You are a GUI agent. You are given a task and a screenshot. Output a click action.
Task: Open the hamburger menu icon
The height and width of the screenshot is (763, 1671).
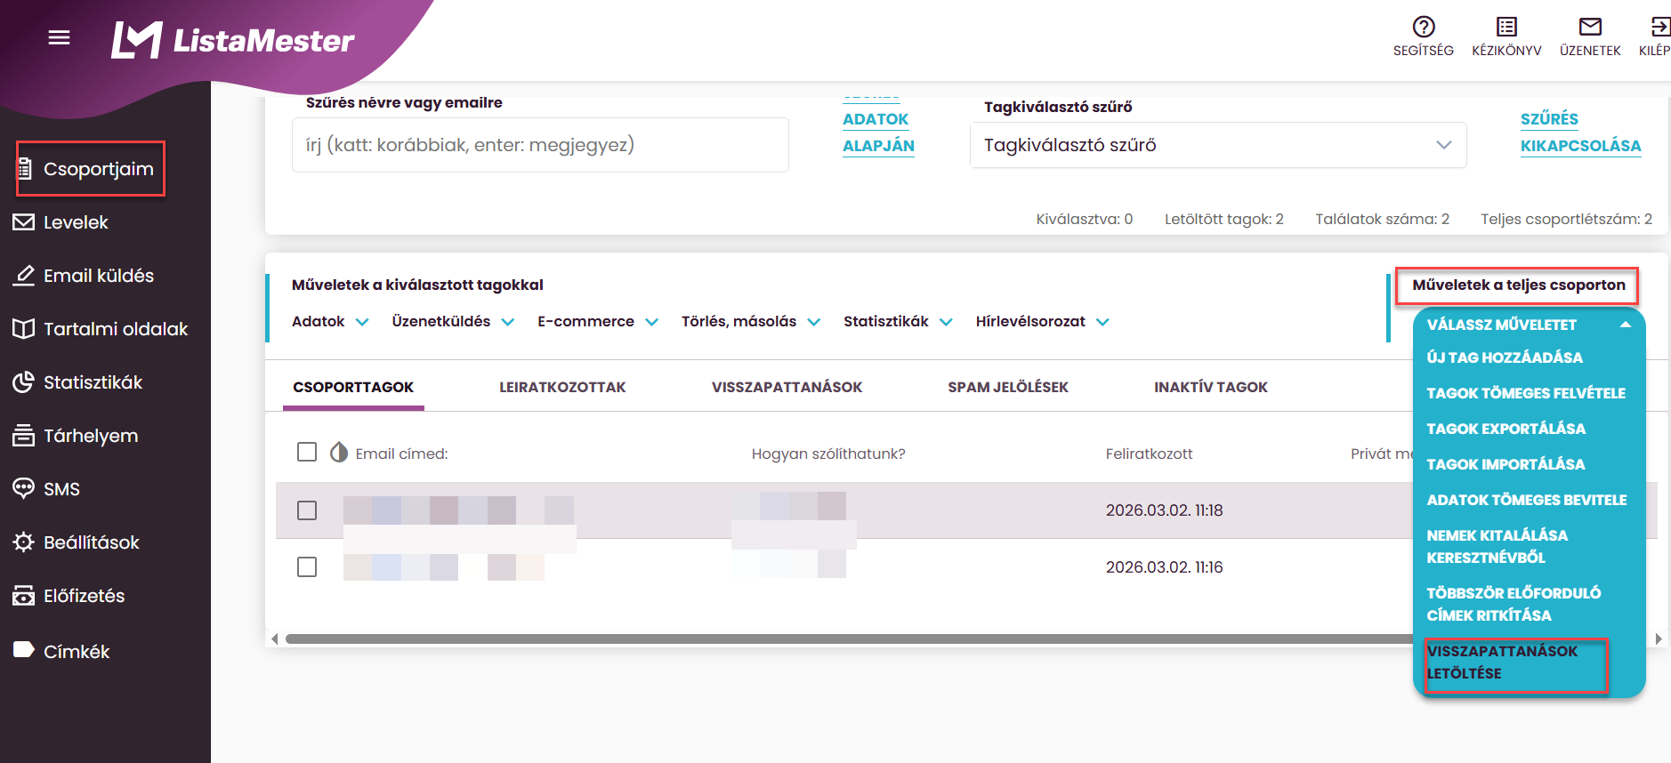tap(59, 37)
